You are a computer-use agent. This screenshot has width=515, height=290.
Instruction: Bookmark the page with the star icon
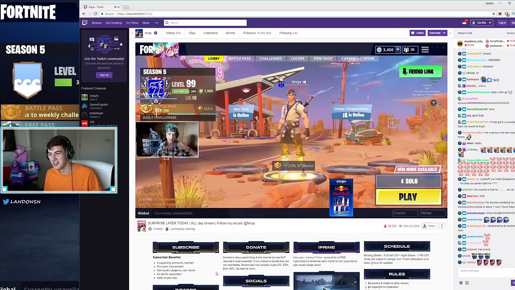coord(494,14)
